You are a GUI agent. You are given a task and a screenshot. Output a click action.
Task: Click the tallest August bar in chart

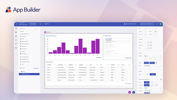pos(81,46)
